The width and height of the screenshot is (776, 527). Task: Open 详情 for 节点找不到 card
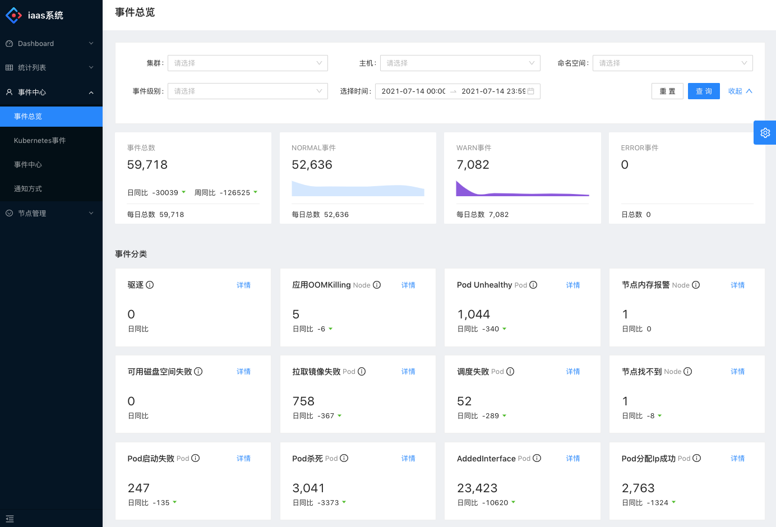(x=738, y=372)
